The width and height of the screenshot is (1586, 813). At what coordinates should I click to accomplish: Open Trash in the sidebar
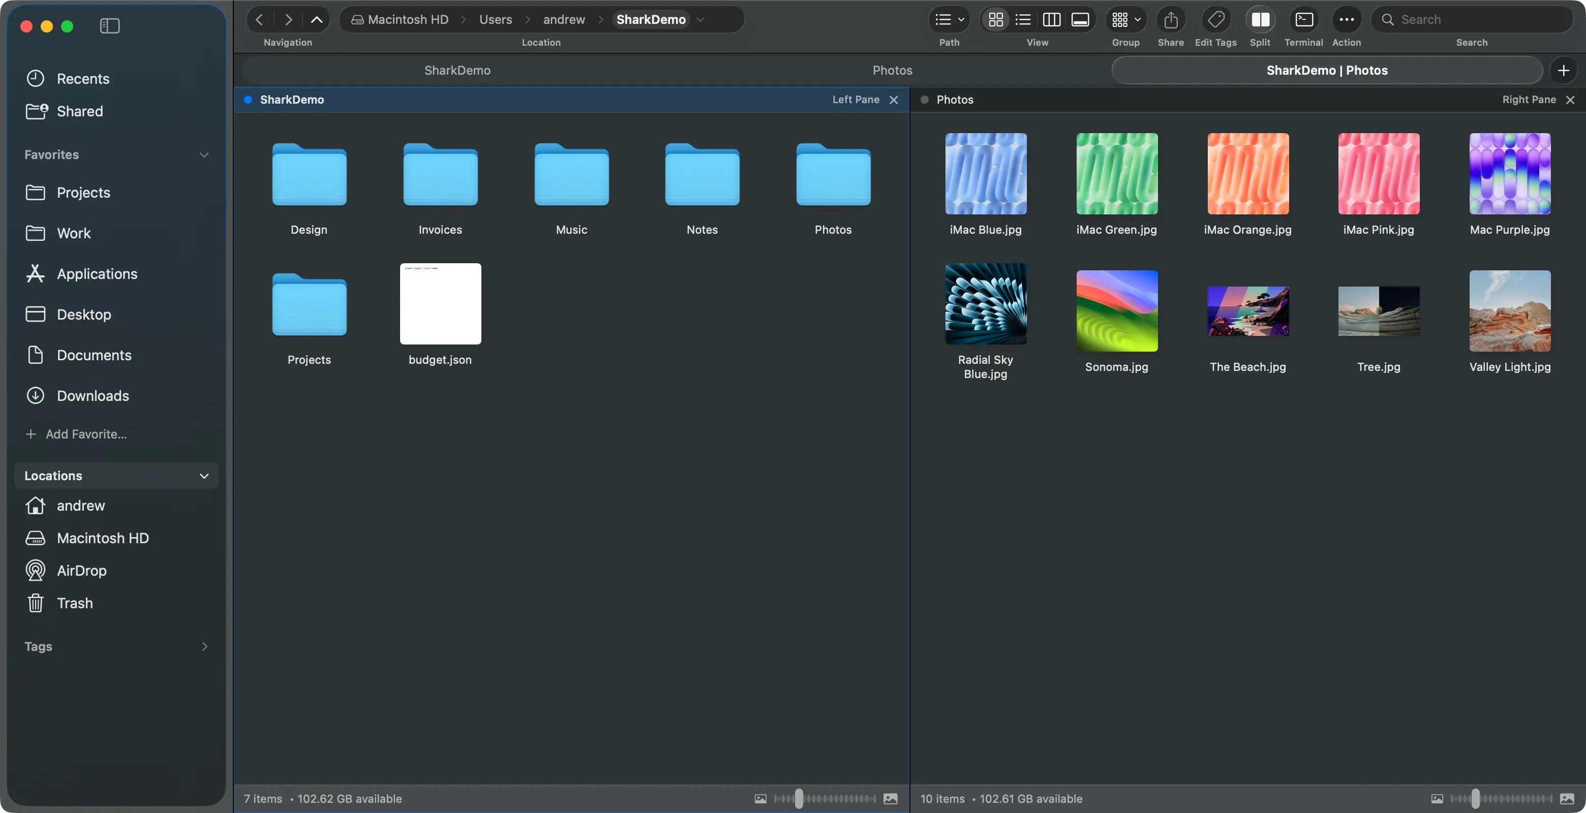click(x=116, y=603)
